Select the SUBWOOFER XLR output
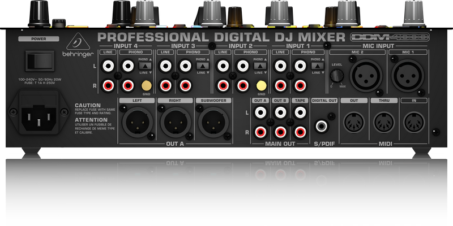Screen dimensions: 453x226 213,122
